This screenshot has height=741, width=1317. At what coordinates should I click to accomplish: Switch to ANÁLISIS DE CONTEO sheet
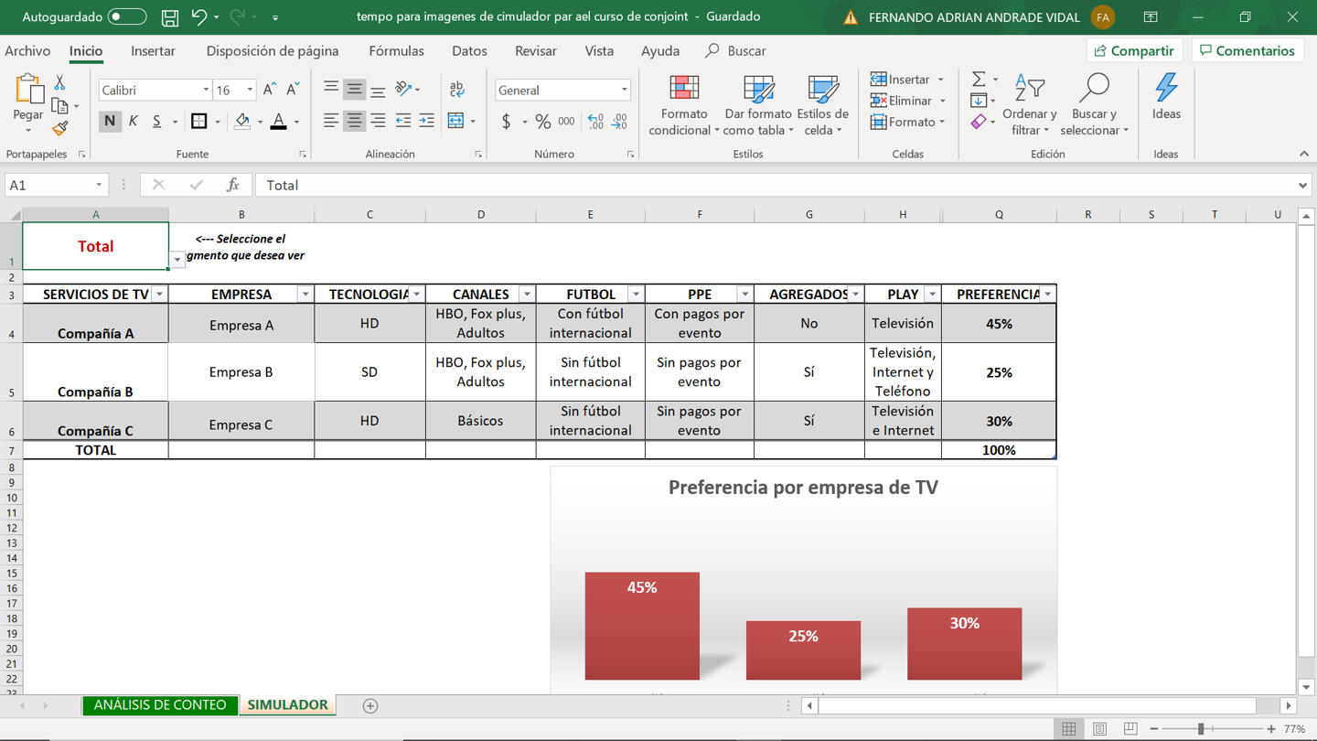160,705
